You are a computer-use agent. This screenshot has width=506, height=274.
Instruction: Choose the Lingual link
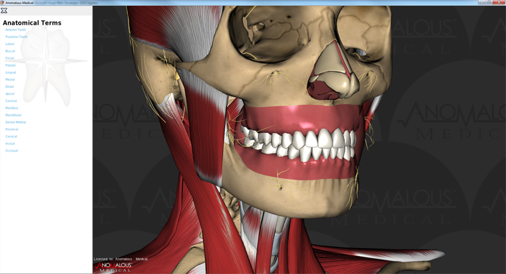[11, 72]
